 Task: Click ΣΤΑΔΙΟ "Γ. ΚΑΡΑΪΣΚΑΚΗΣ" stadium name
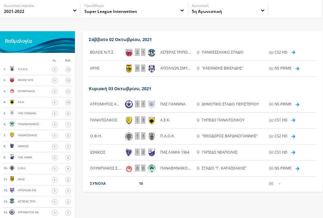[224, 169]
